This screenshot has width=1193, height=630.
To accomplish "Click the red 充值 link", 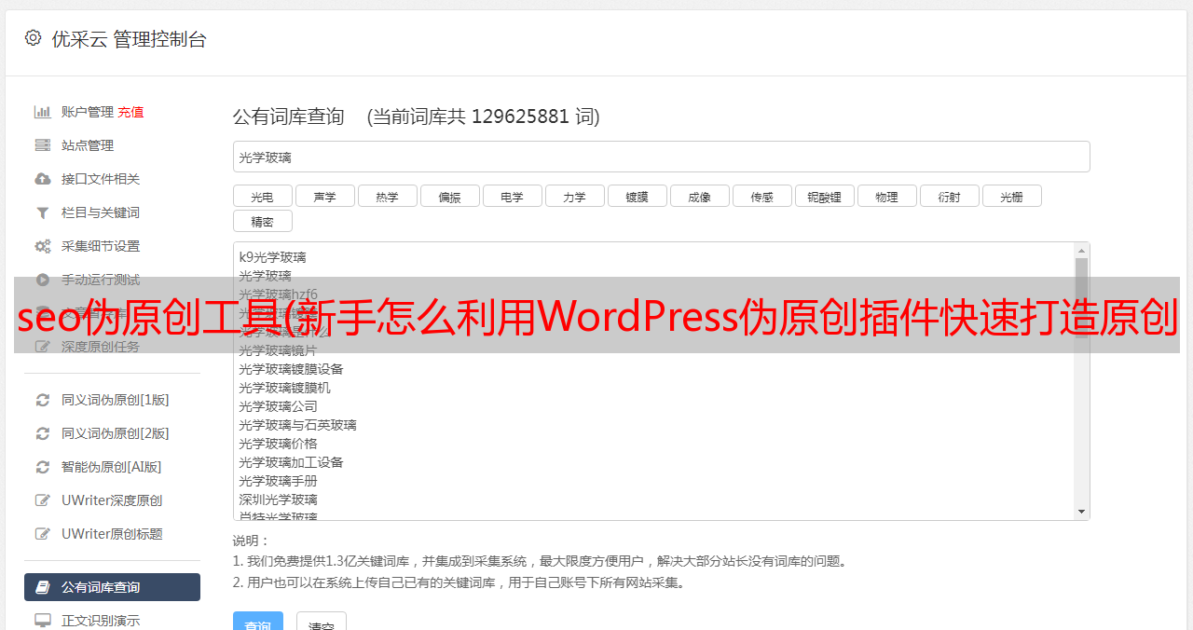I will [x=130, y=112].
